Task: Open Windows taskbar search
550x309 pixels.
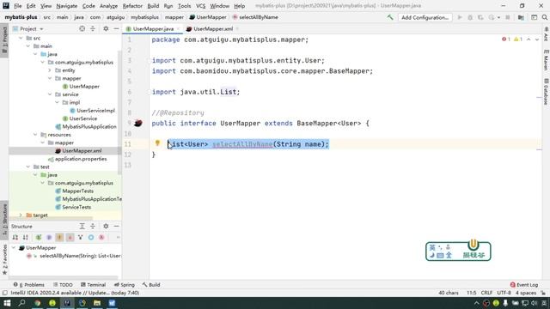Action: click(21, 303)
